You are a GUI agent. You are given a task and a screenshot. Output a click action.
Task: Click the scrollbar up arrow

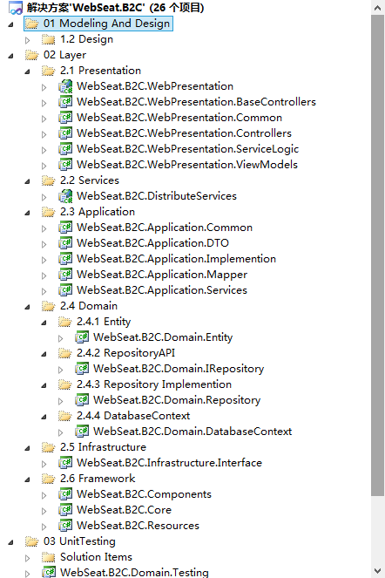378,7
